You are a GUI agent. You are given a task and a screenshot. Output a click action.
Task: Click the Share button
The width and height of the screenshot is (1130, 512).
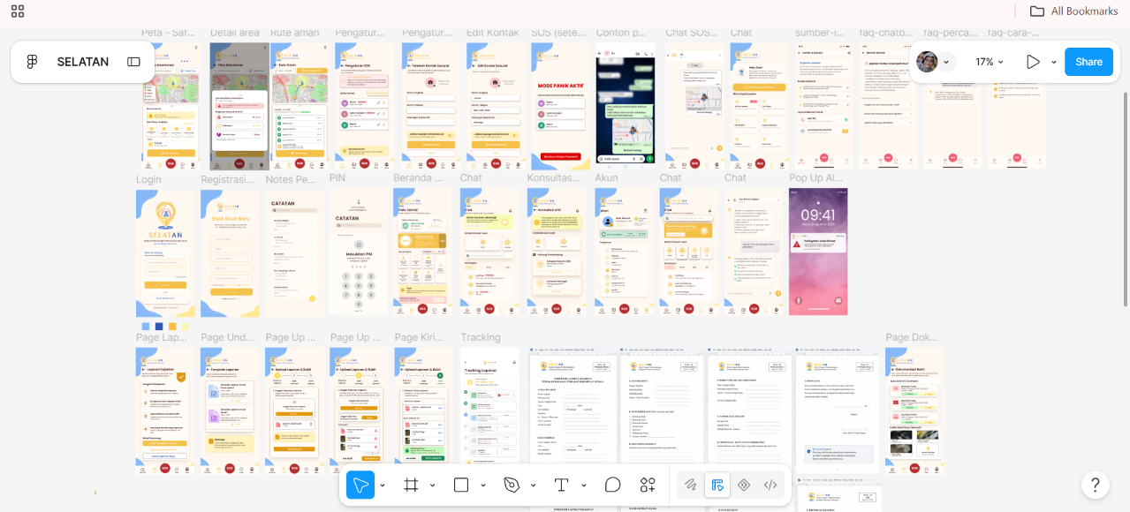tap(1088, 62)
